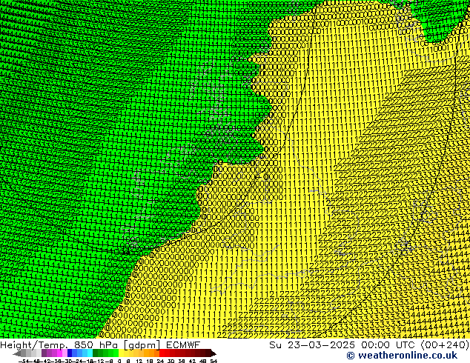Click the left gray arrow tip of the color scale
This screenshot has height=363, width=470.
tap(16, 353)
